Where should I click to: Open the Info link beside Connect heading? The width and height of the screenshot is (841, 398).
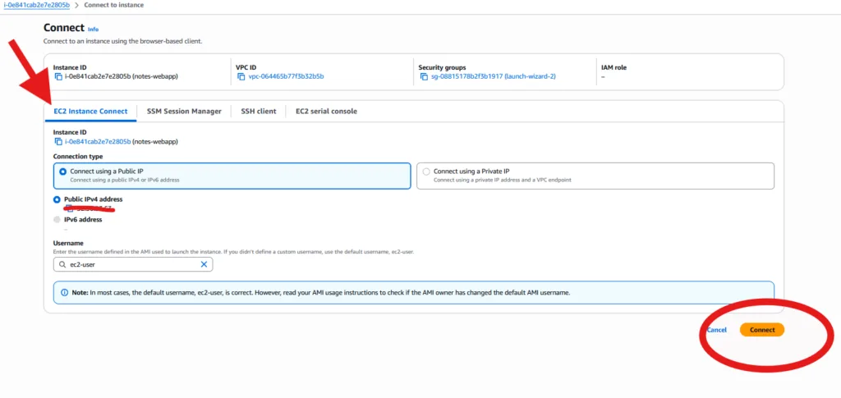coord(94,29)
